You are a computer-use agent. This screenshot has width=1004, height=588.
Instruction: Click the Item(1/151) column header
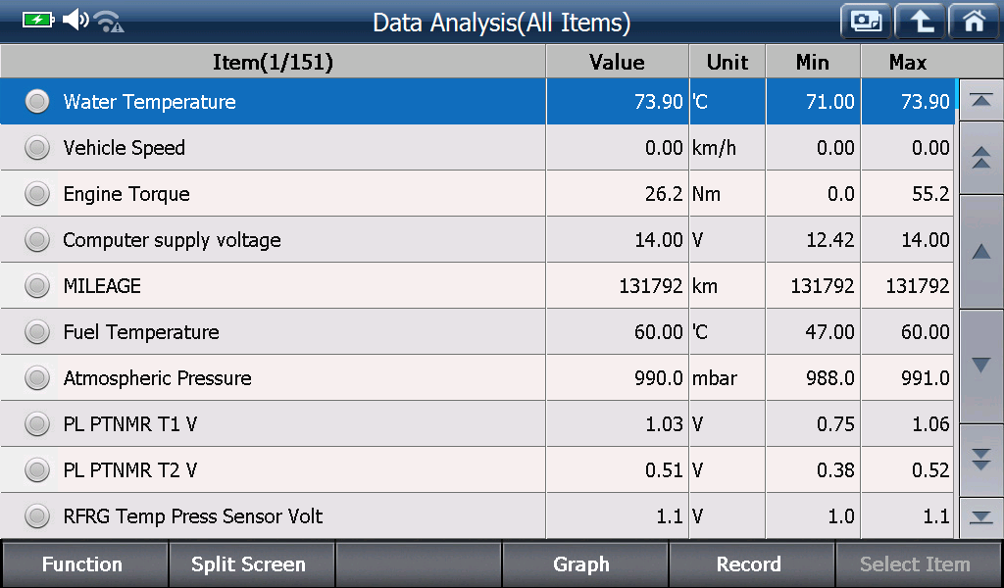point(273,62)
